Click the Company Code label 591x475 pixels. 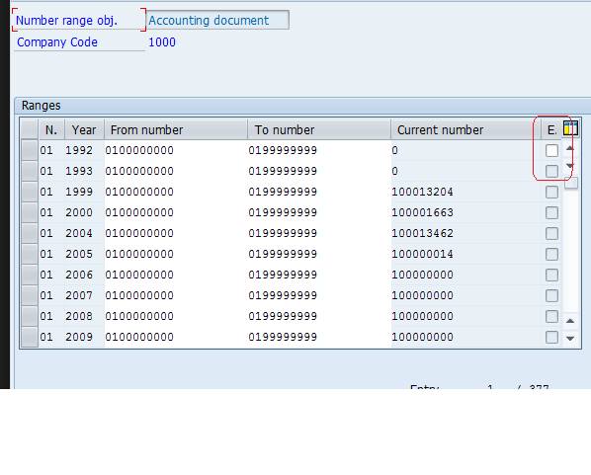(57, 42)
